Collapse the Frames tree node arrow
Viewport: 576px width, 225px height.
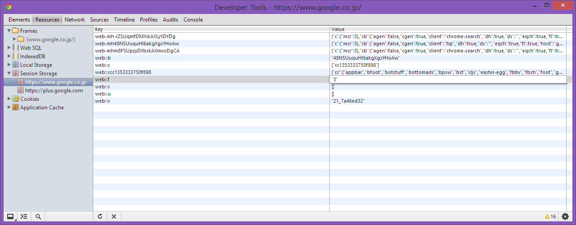click(x=9, y=31)
